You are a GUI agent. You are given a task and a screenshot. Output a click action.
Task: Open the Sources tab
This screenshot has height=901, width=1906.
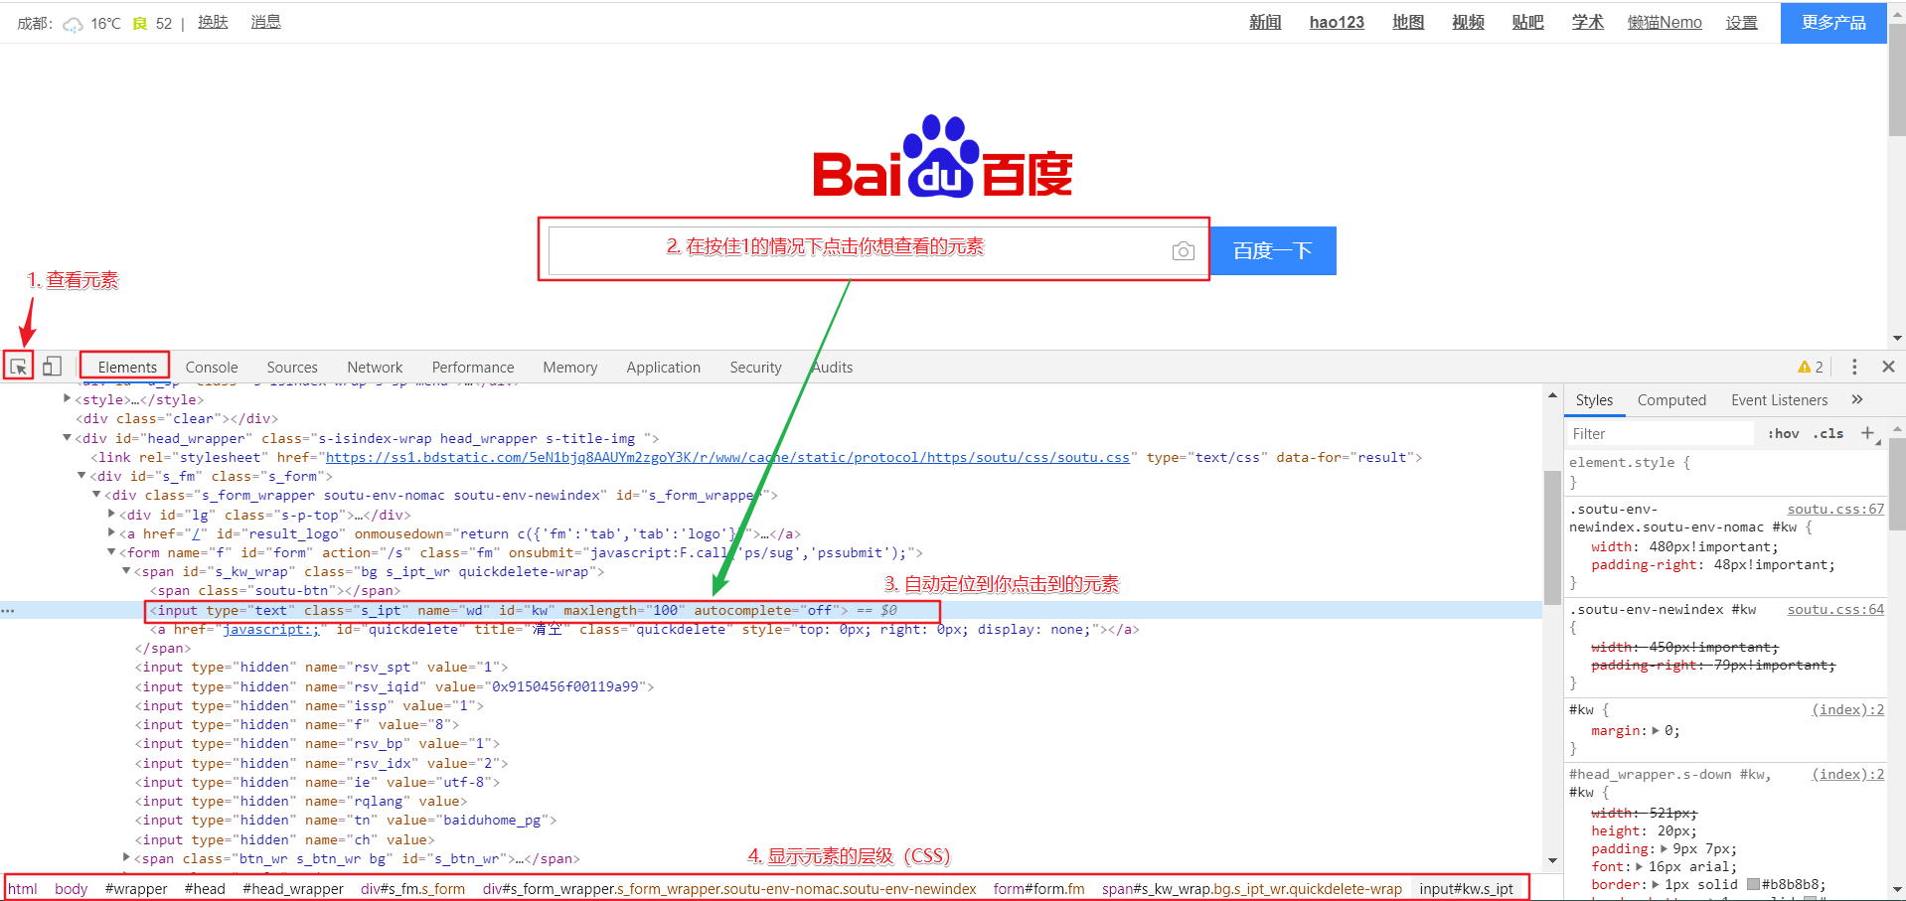pyautogui.click(x=292, y=367)
